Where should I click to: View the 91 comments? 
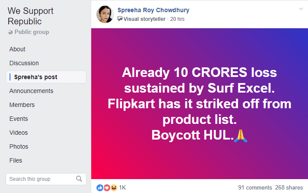pos(254,187)
